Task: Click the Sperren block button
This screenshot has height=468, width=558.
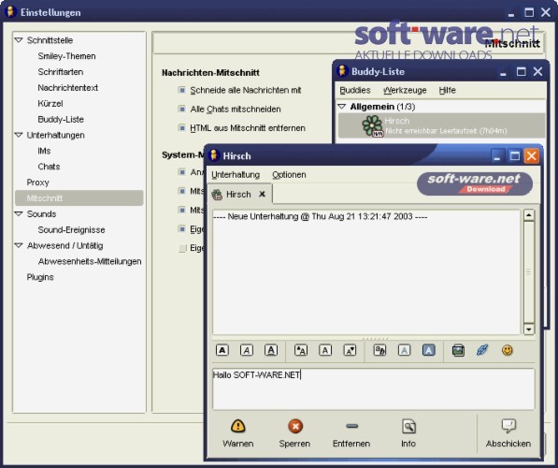Action: point(294,433)
